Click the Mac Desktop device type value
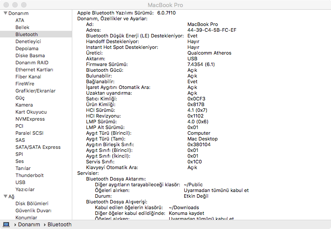This screenshot has width=331, height=229. pos(202,139)
